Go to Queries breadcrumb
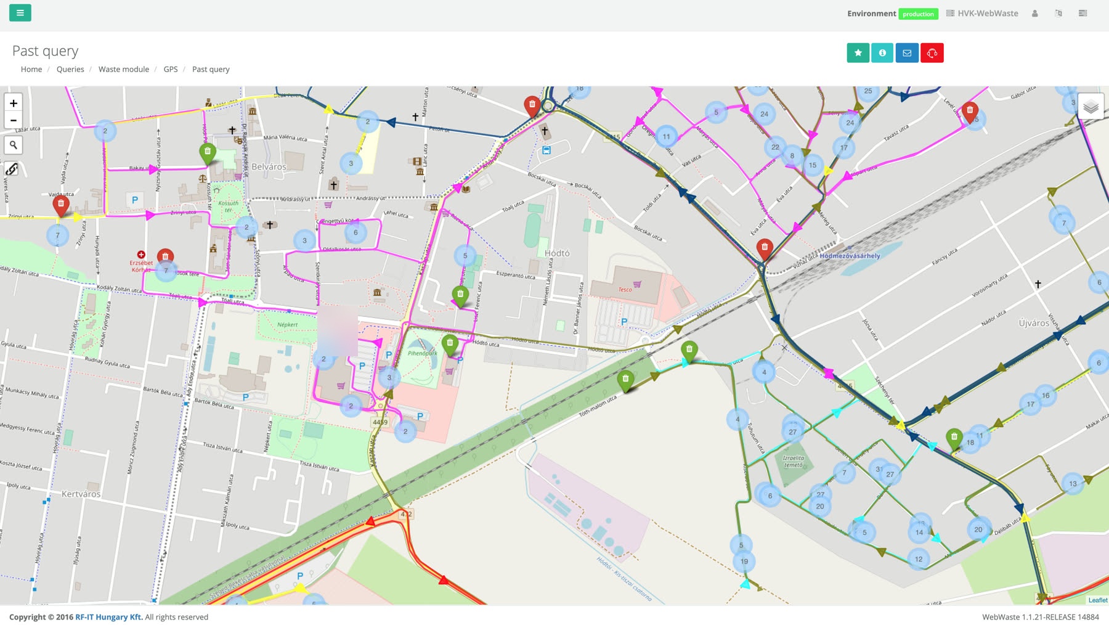The image size is (1109, 625). coord(70,69)
